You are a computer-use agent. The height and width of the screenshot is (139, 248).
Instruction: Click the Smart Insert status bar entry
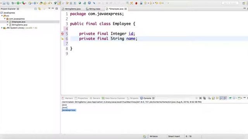pyautogui.click(x=174, y=136)
